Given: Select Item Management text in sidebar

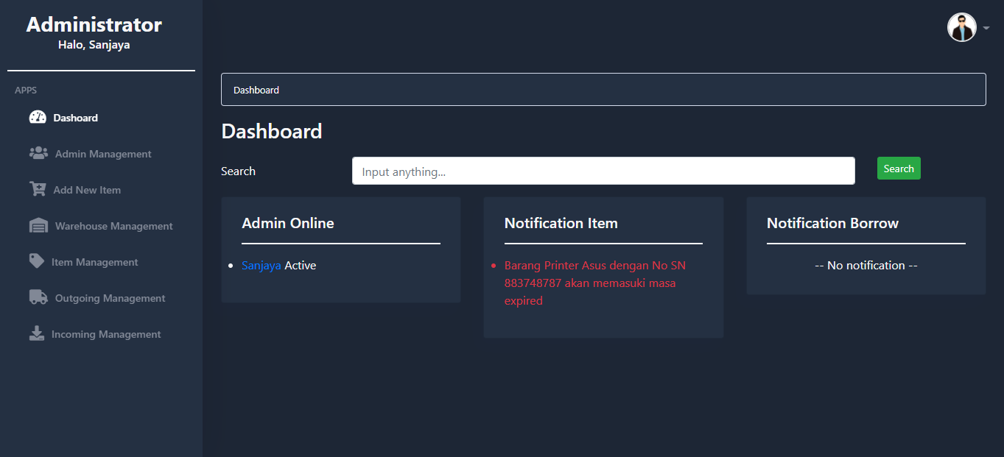Looking at the screenshot, I should pos(94,262).
